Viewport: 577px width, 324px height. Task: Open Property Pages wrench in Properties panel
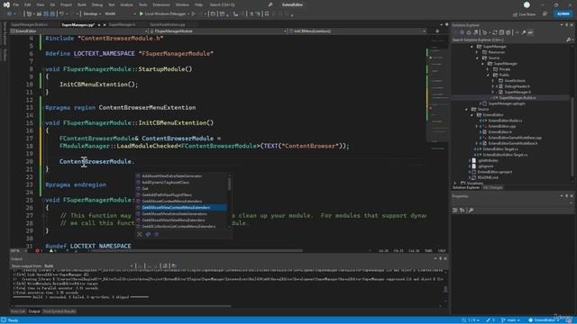[471, 210]
